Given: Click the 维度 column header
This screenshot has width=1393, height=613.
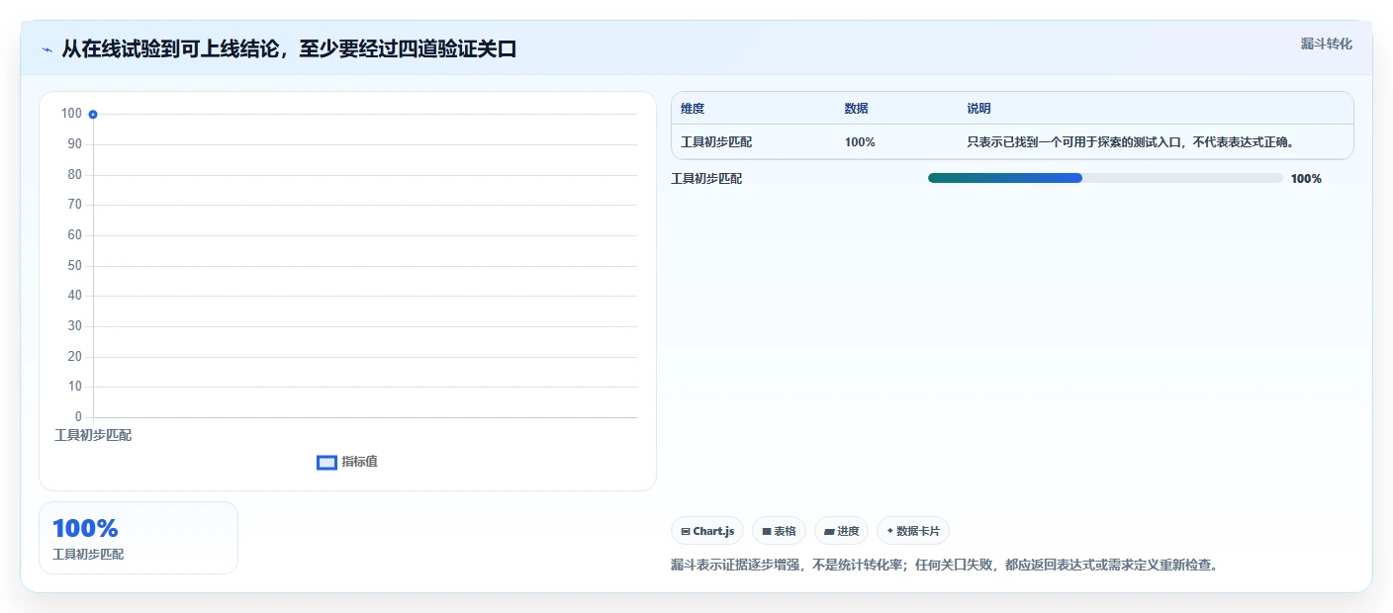Looking at the screenshot, I should 693,109.
